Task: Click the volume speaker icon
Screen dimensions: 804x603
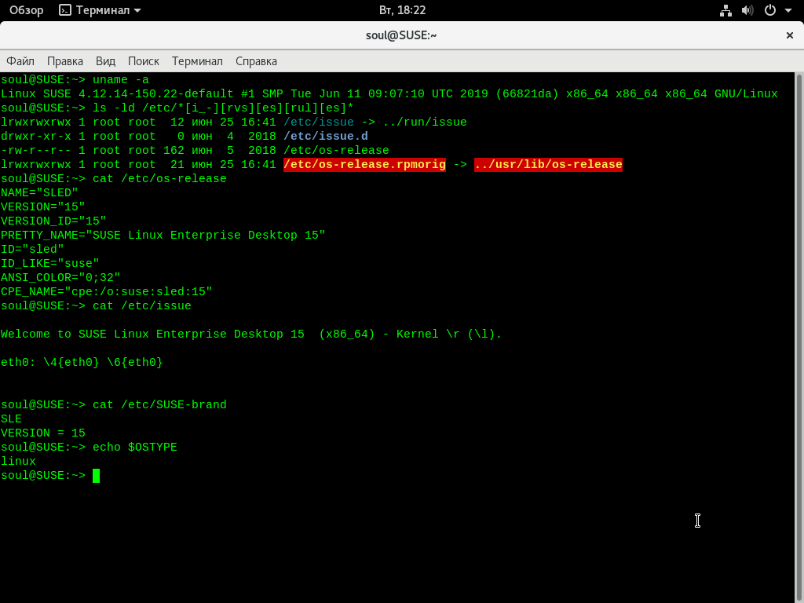Action: pyautogui.click(x=747, y=10)
